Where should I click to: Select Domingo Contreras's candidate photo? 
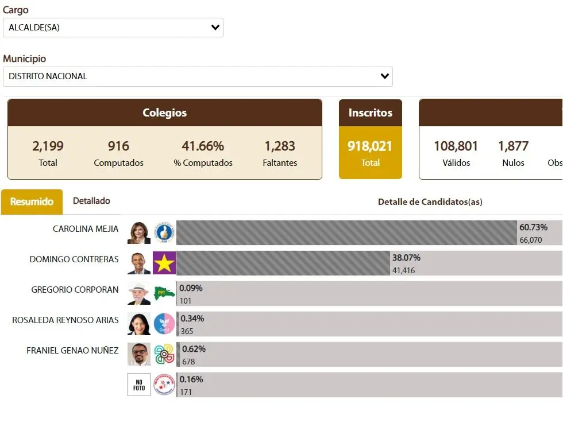coord(138,263)
